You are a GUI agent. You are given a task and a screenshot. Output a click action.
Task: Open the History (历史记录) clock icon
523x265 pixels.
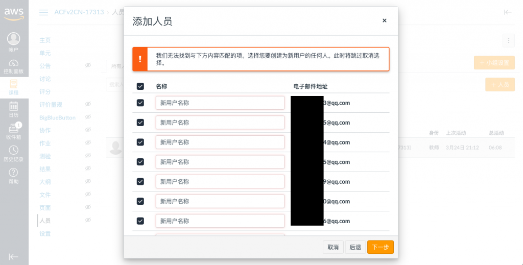13,150
